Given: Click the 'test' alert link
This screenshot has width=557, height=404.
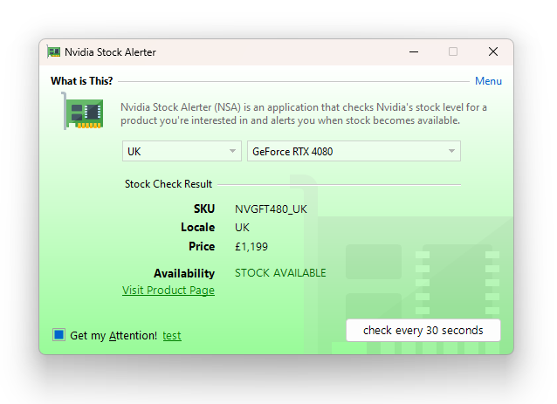Looking at the screenshot, I should pyautogui.click(x=172, y=335).
